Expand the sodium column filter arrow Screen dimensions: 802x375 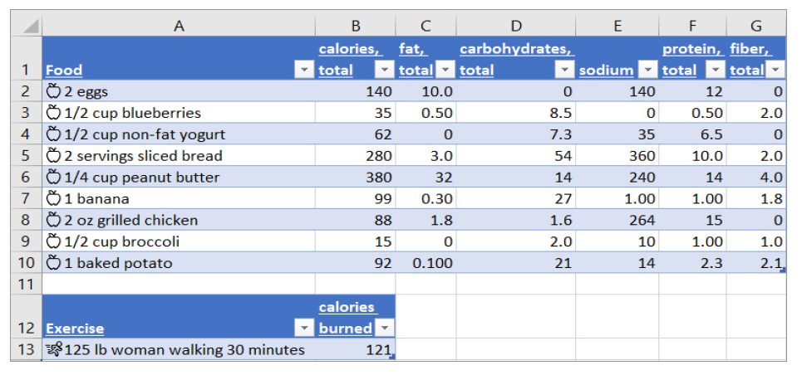tap(647, 71)
